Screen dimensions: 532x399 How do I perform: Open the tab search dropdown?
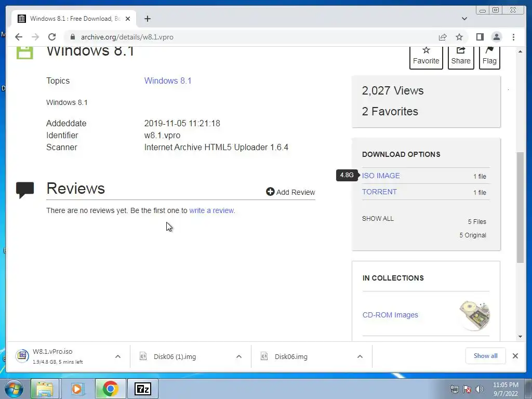(x=464, y=19)
